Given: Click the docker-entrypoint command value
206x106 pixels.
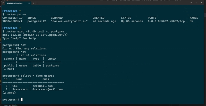Looking at the screenshot, I should click(69, 21).
